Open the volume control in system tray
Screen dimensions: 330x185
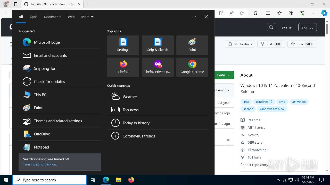coord(297,180)
